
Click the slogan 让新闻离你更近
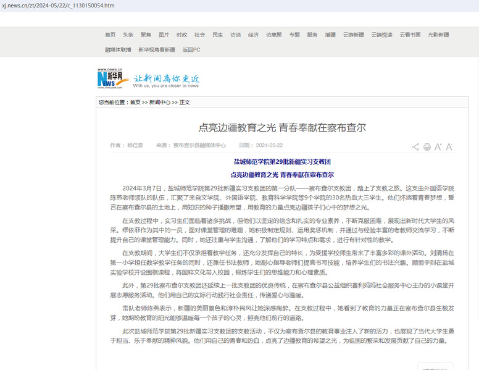(x=167, y=78)
